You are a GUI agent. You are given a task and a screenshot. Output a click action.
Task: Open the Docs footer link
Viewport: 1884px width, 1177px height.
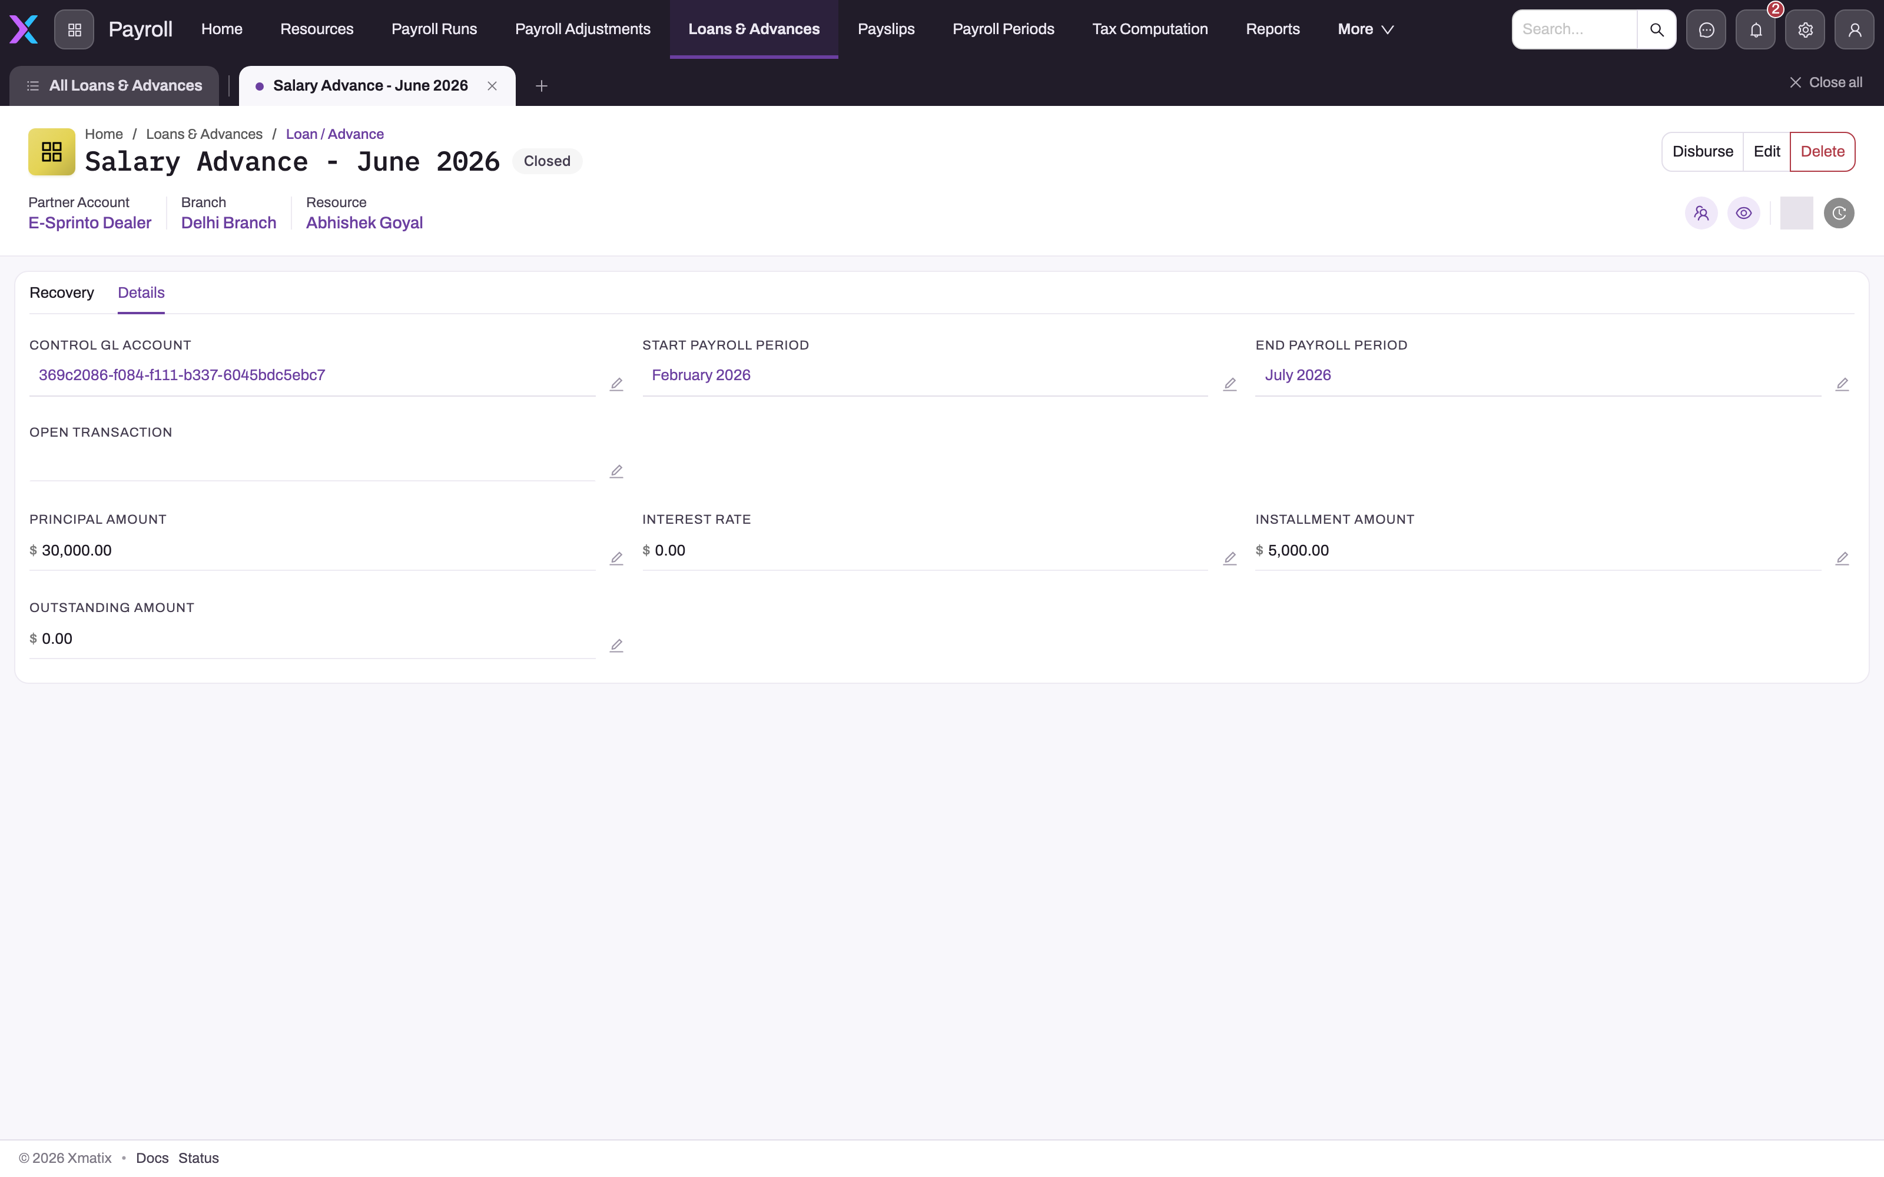tap(152, 1158)
